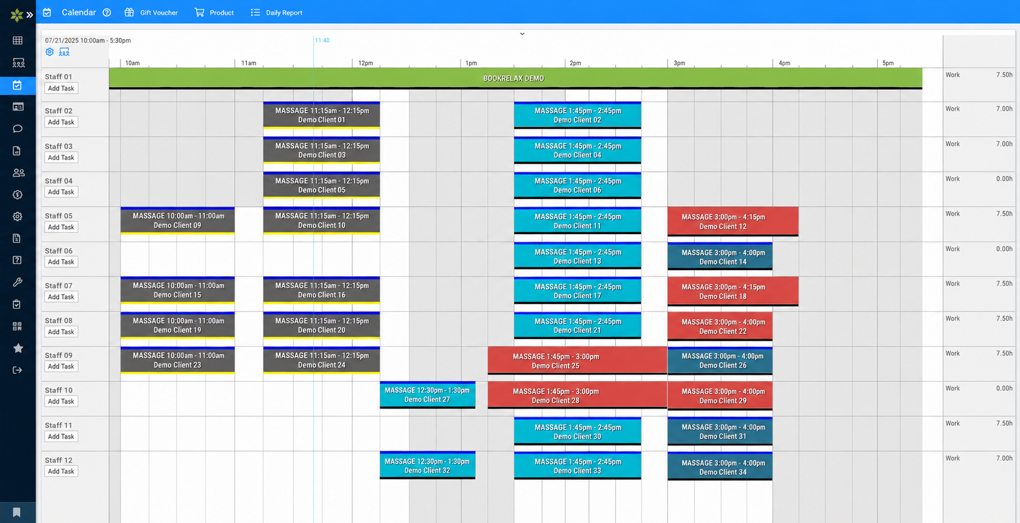Image resolution: width=1020 pixels, height=523 pixels.
Task: Click the Calendar help question mark icon
Action: pyautogui.click(x=107, y=12)
